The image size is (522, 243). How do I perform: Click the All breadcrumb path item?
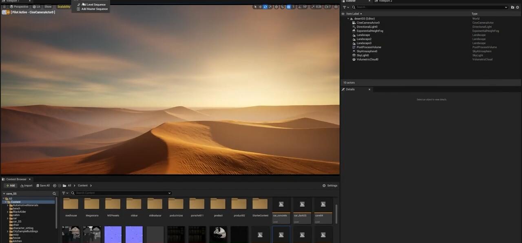pyautogui.click(x=69, y=186)
